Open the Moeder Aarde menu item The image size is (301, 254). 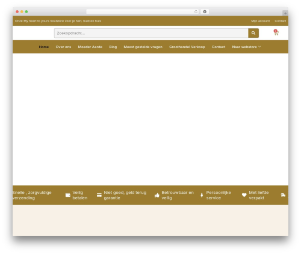click(90, 47)
